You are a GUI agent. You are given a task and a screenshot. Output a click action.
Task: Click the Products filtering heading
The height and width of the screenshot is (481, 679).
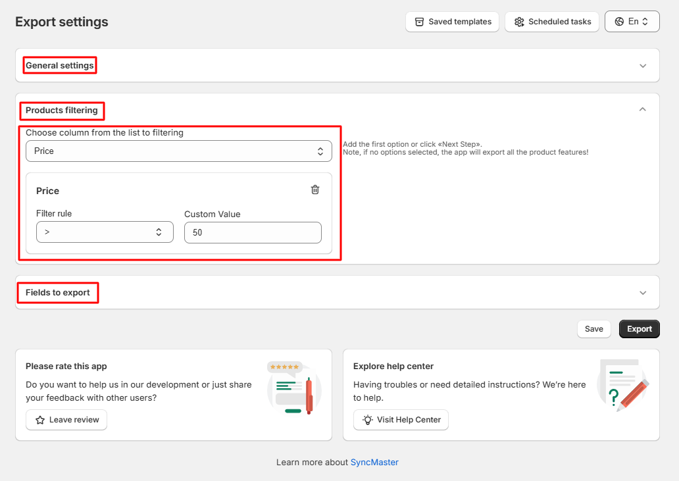pyautogui.click(x=61, y=111)
